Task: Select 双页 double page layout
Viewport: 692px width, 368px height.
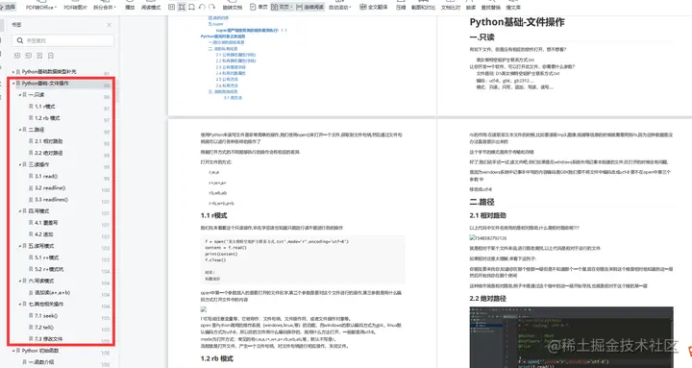Action: (281, 7)
